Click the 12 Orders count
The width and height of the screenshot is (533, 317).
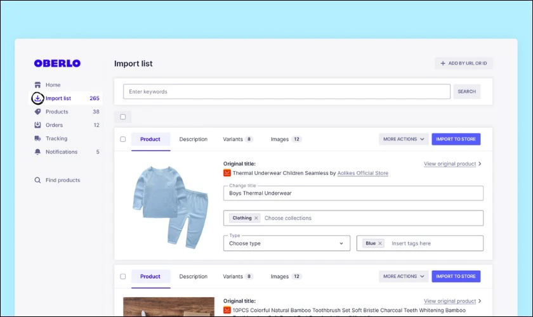coord(96,125)
